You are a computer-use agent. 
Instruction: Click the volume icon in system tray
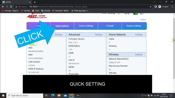point(158,96)
